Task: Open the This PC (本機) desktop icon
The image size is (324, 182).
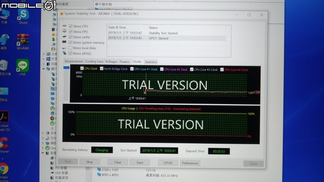Action: tap(4, 17)
